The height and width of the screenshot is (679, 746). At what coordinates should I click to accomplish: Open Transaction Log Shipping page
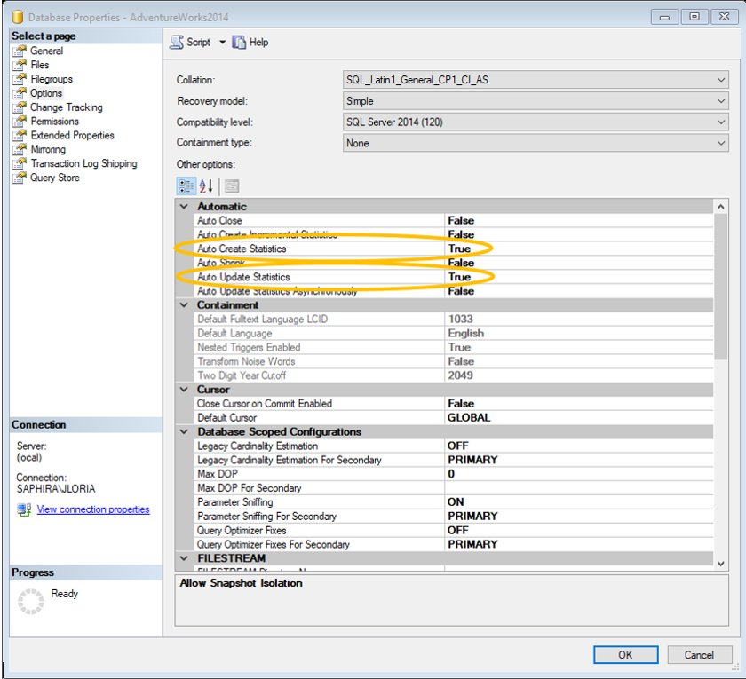click(83, 163)
